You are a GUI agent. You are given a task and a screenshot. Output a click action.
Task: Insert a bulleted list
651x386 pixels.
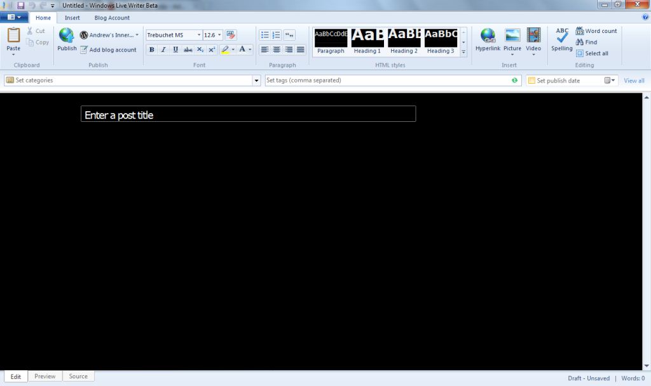click(265, 35)
